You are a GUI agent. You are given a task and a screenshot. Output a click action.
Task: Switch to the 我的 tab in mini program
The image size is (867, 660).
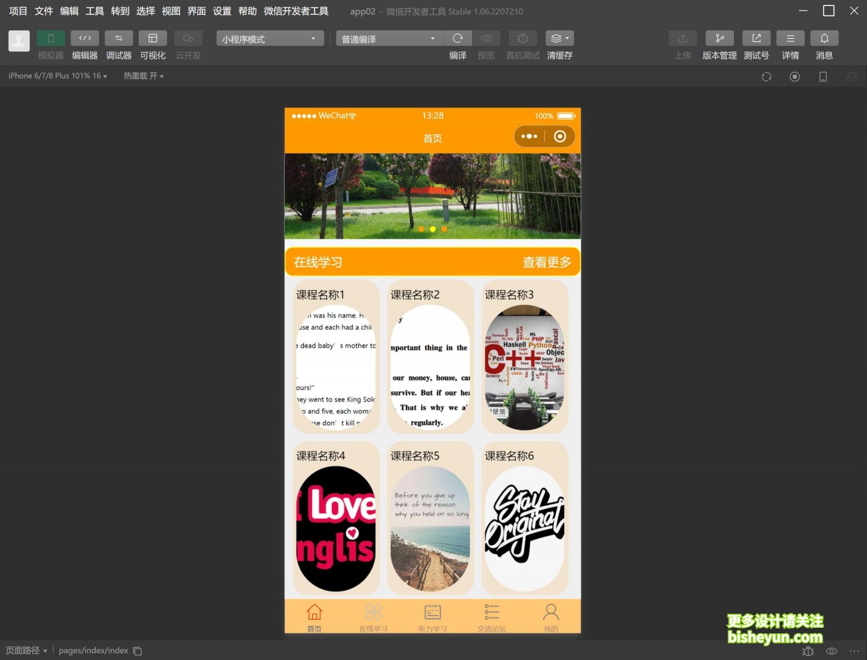[551, 617]
